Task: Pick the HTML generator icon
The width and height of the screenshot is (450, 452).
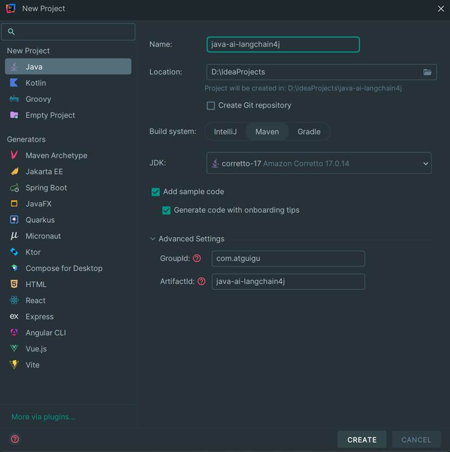Action: coord(14,284)
